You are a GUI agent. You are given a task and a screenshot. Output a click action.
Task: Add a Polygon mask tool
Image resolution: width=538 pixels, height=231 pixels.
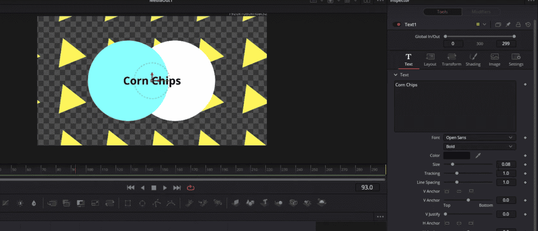(157, 203)
